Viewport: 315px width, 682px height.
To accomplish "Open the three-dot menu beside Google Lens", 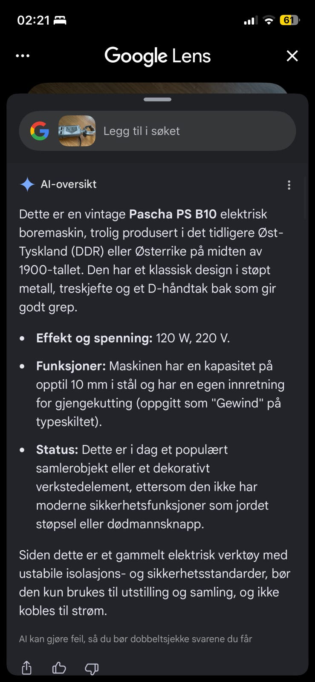I will coord(23,56).
